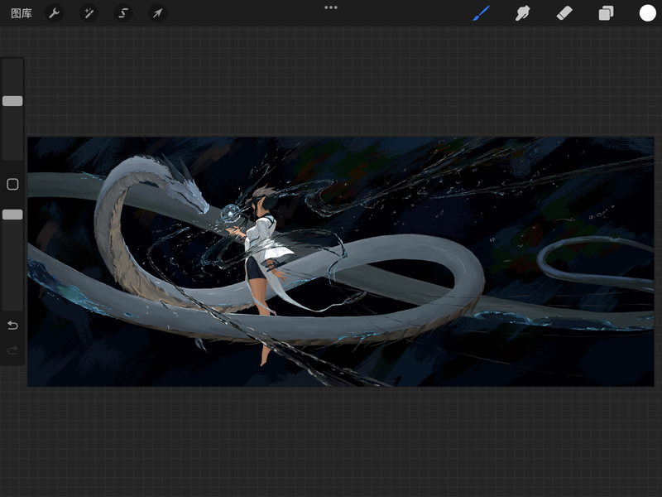This screenshot has height=497, width=662.
Task: Click the brush opacity slider handle
Action: pyautogui.click(x=12, y=215)
